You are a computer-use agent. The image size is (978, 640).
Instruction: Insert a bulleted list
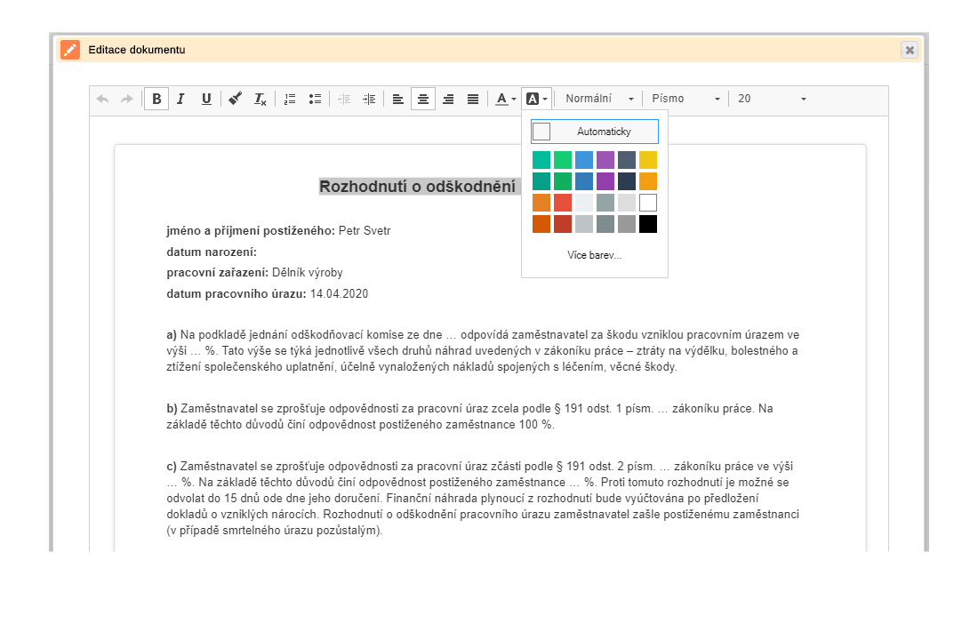tap(314, 99)
